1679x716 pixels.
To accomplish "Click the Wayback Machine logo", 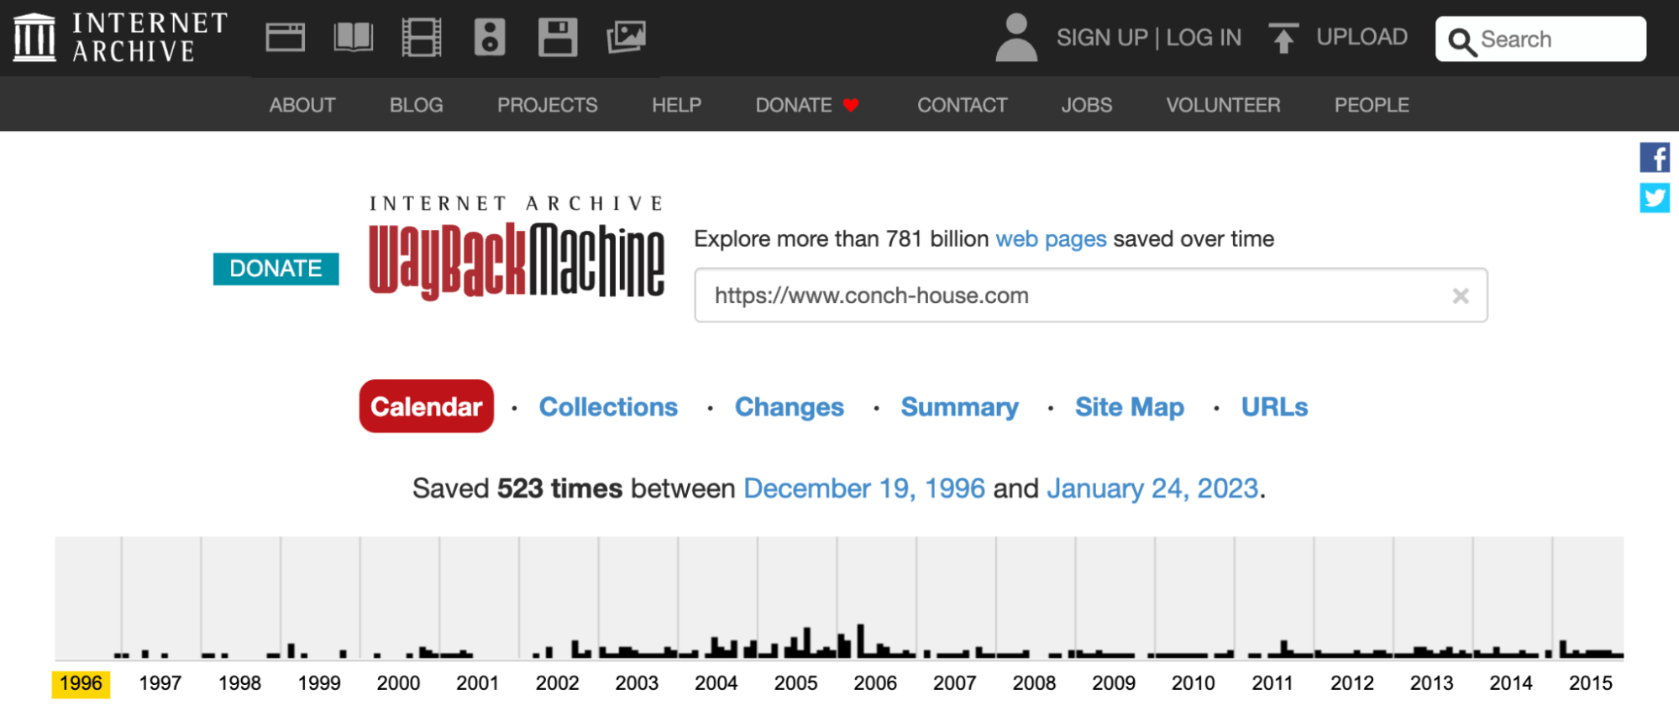I will [x=517, y=248].
